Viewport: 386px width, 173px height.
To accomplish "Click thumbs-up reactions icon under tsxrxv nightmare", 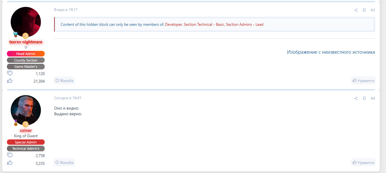I will coord(10,81).
